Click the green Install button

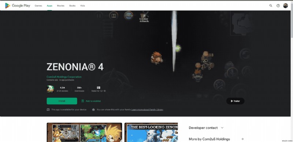click(62, 101)
